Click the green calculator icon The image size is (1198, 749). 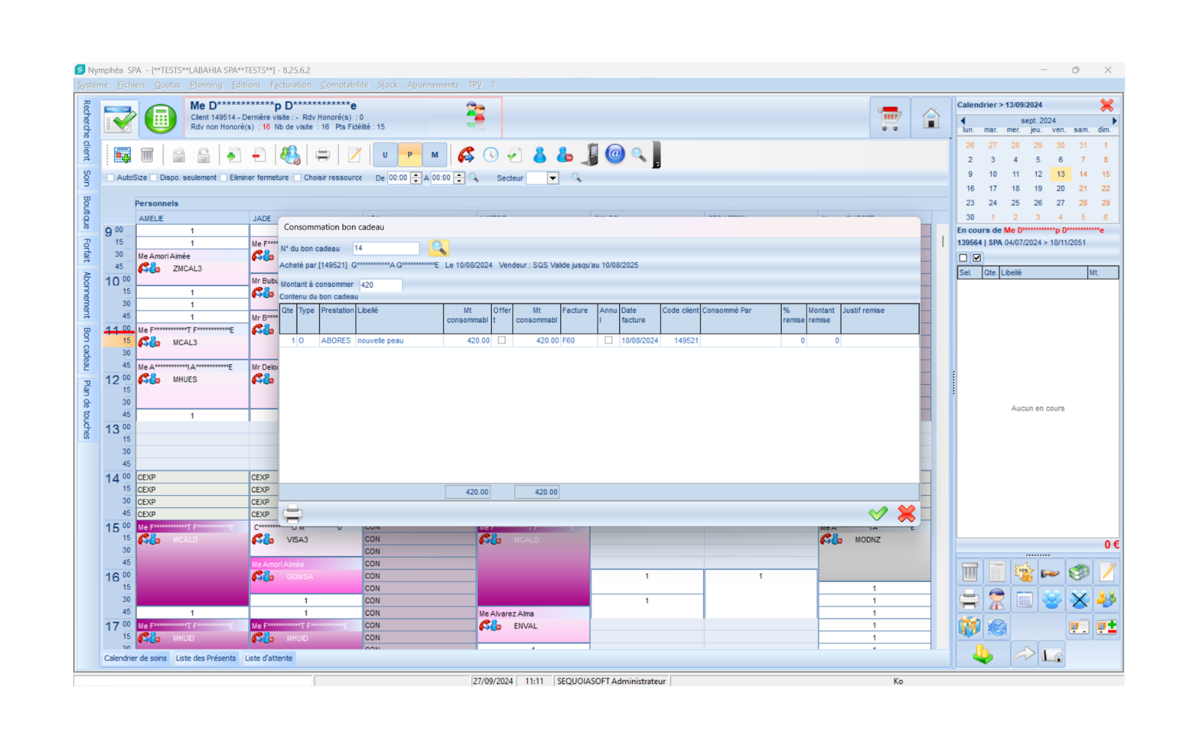(x=160, y=118)
